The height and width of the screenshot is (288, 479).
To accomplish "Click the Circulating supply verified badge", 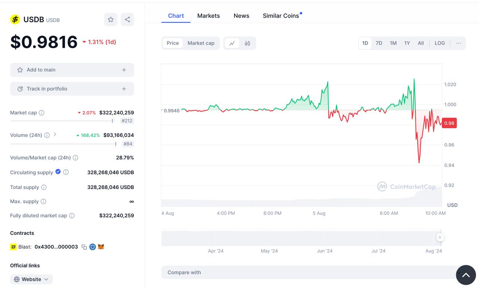I will click(x=58, y=172).
